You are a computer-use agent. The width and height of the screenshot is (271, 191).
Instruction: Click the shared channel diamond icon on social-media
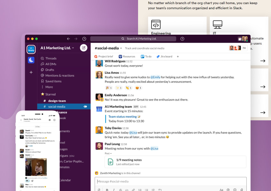point(85,107)
